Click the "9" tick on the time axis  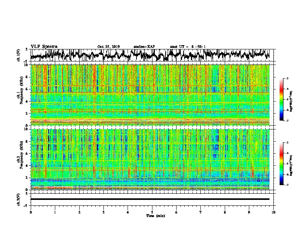click(249, 212)
